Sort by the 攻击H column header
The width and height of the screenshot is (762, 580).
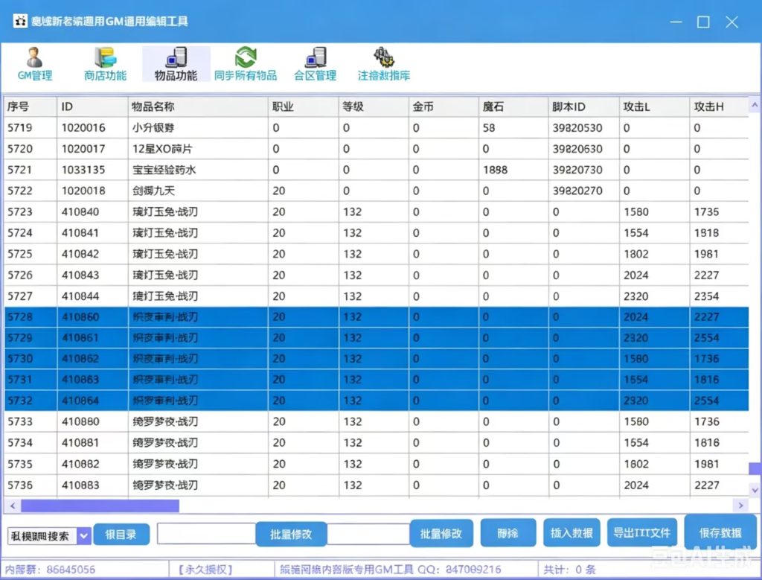719,106
